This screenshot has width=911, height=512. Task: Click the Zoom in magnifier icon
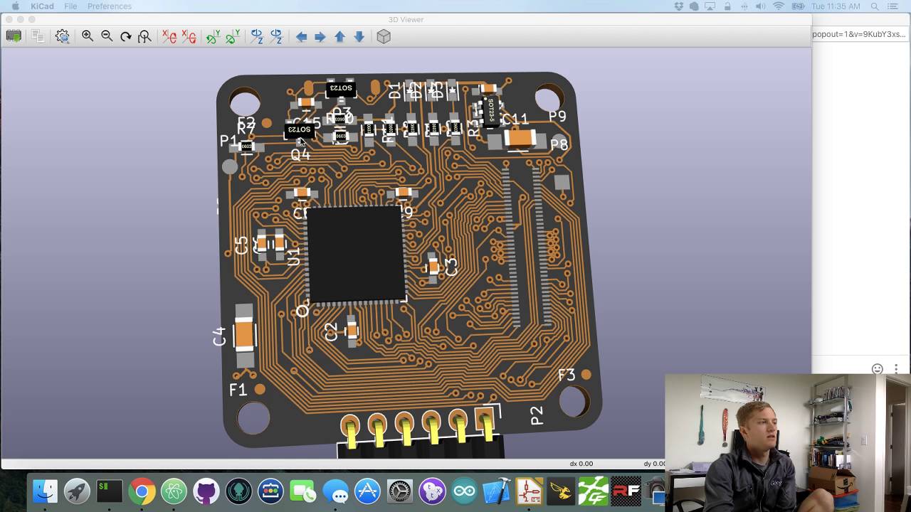click(x=88, y=36)
